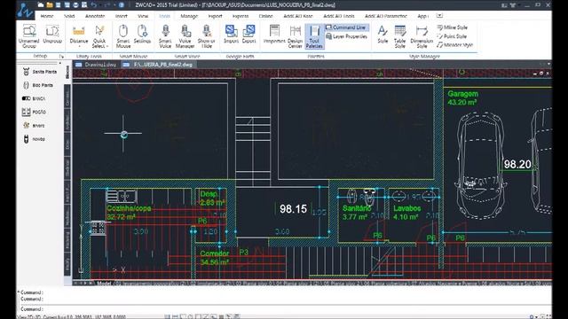
Task: Expand the Group panel launcher arrow
Action: click(x=61, y=57)
